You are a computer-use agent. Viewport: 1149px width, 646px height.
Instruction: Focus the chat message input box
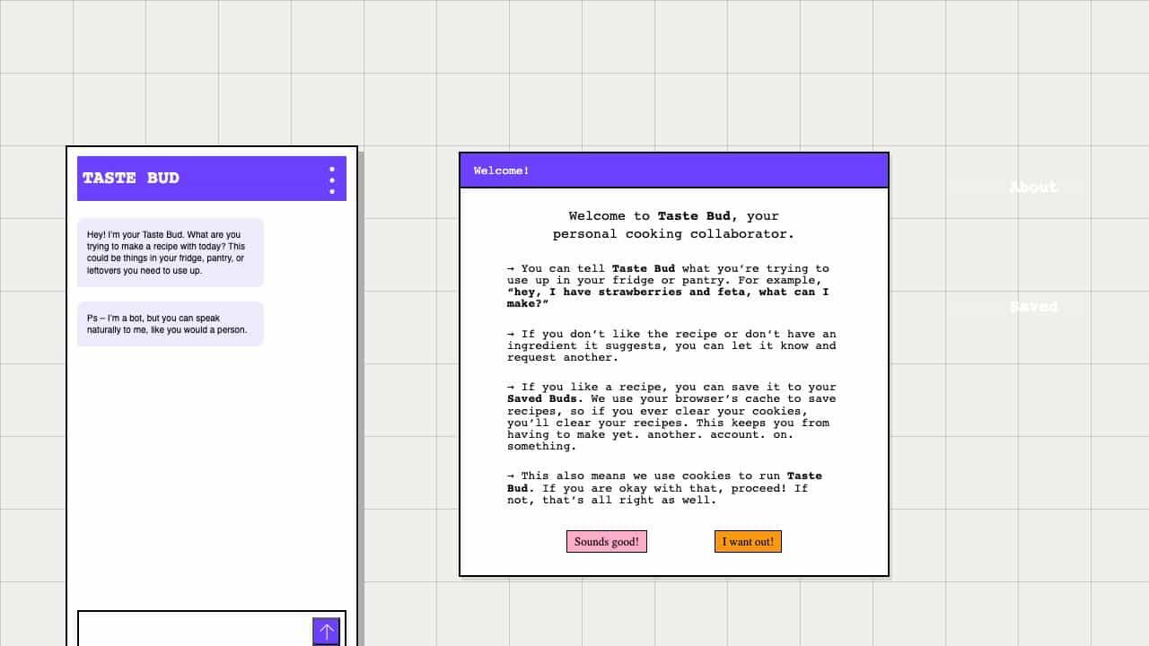tap(195, 630)
